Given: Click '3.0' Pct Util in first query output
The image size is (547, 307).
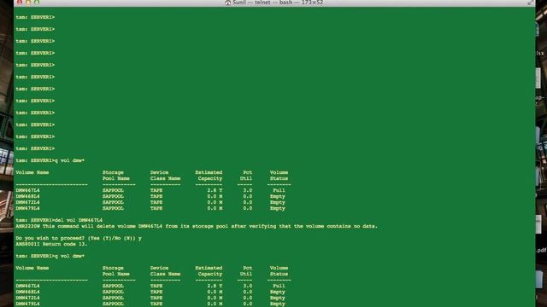Looking at the screenshot, I should 247,190.
